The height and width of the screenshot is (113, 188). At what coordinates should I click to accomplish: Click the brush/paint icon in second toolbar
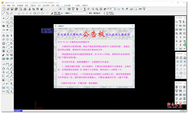tap(52, 13)
